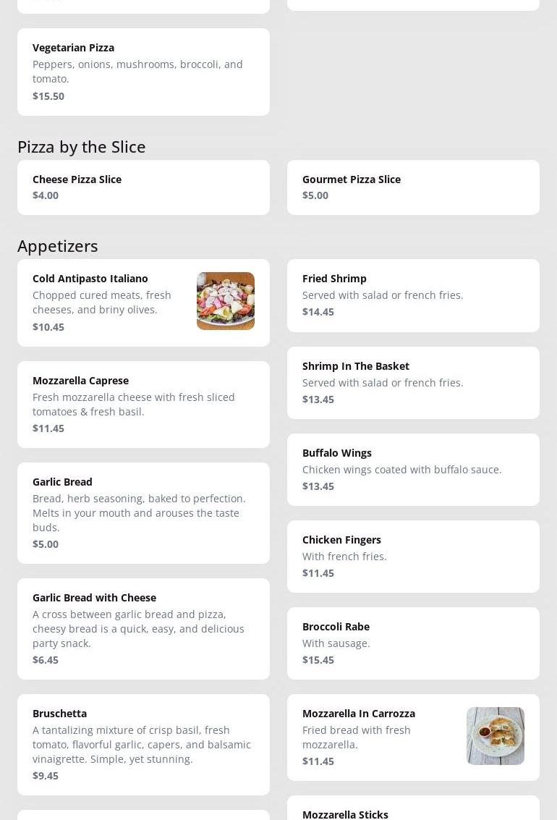
Task: Click the Pizza by the Slice heading
Action: click(82, 146)
